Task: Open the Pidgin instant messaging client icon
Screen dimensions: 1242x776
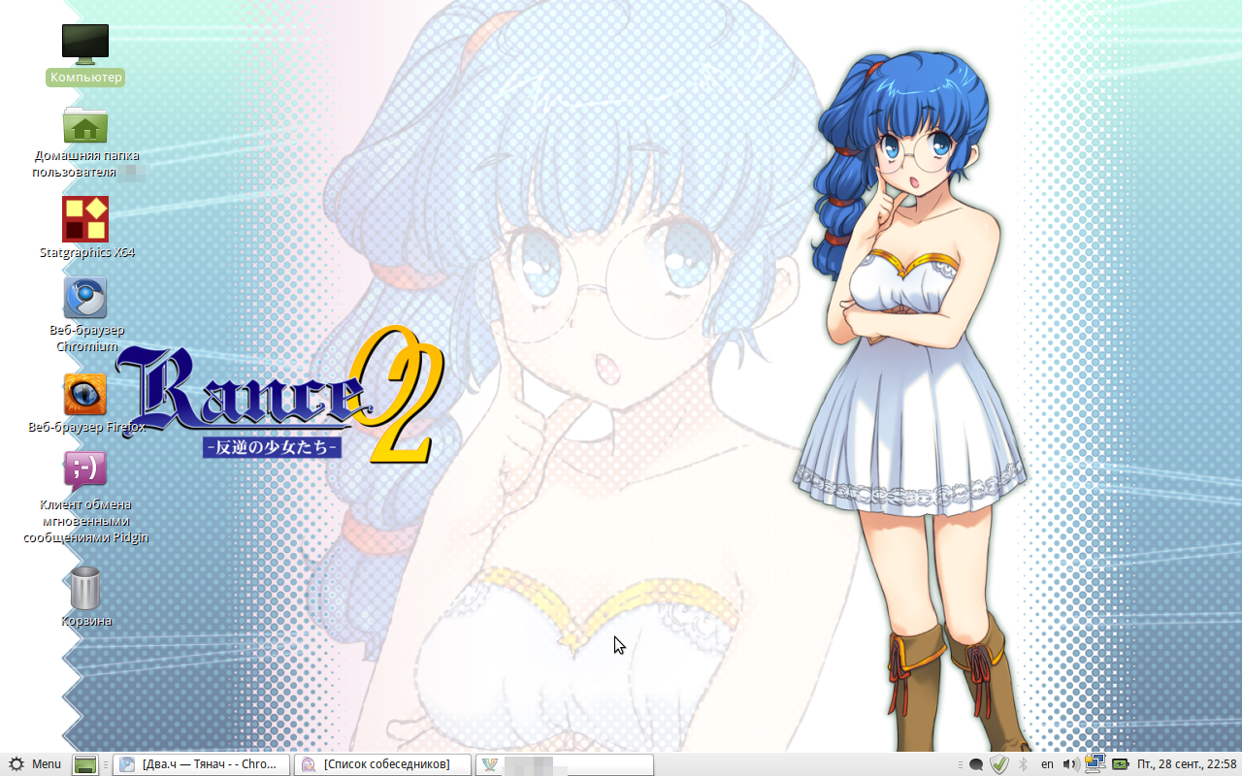Action: (x=85, y=469)
